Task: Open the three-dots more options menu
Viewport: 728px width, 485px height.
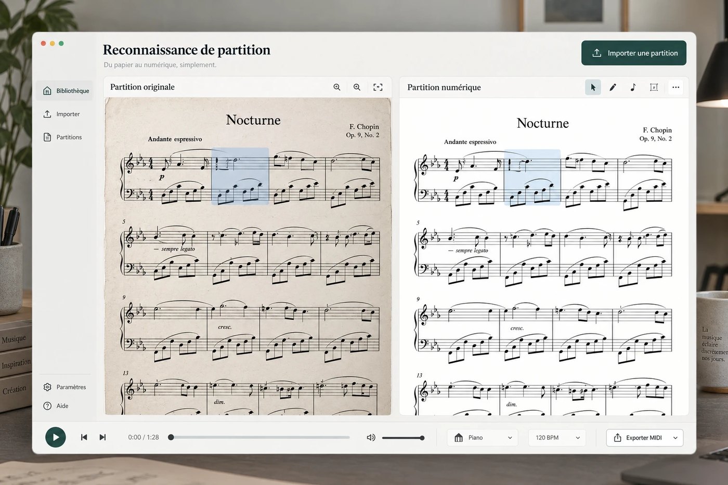Action: click(675, 87)
